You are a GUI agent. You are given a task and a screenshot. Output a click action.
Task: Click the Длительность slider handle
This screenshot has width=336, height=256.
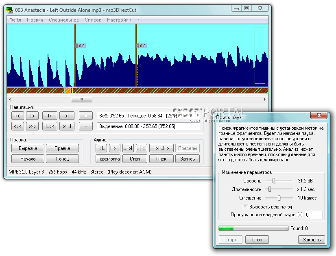tap(270, 189)
